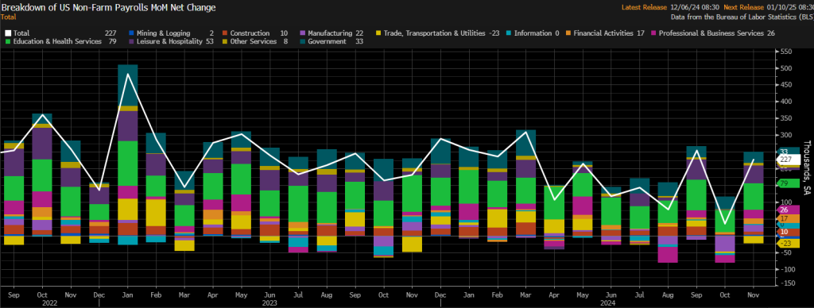
Task: Click 'Education & Health Services' legend label
Action: (x=57, y=41)
